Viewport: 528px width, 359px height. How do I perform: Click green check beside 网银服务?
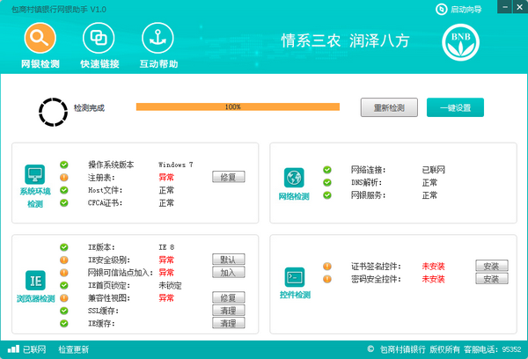(x=327, y=195)
